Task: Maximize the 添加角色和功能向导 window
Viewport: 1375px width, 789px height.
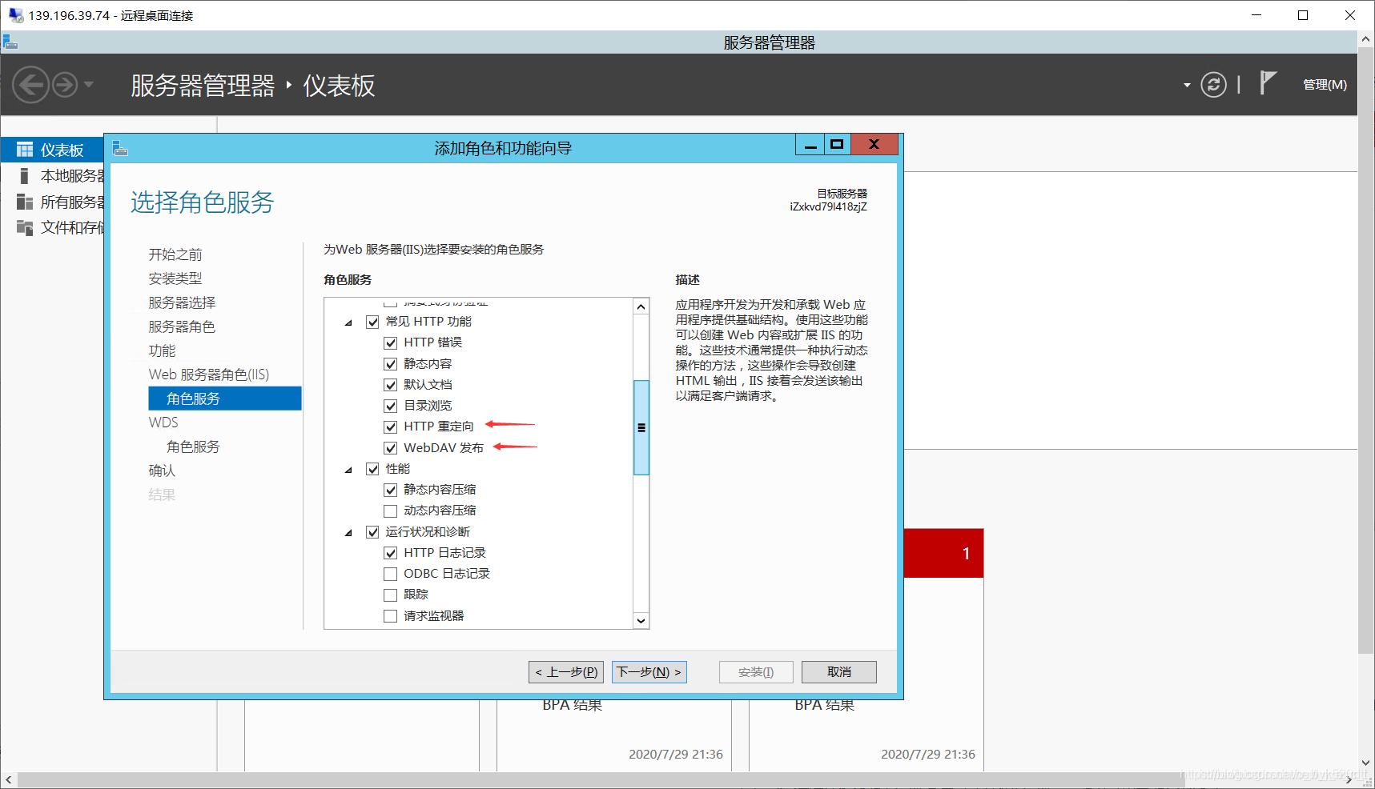Action: (x=837, y=145)
